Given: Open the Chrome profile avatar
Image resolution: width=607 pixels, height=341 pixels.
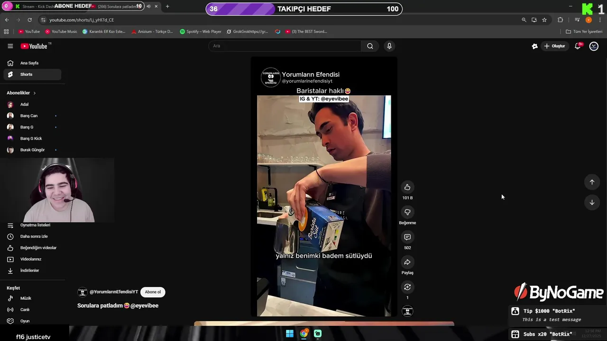Looking at the screenshot, I should tap(589, 20).
